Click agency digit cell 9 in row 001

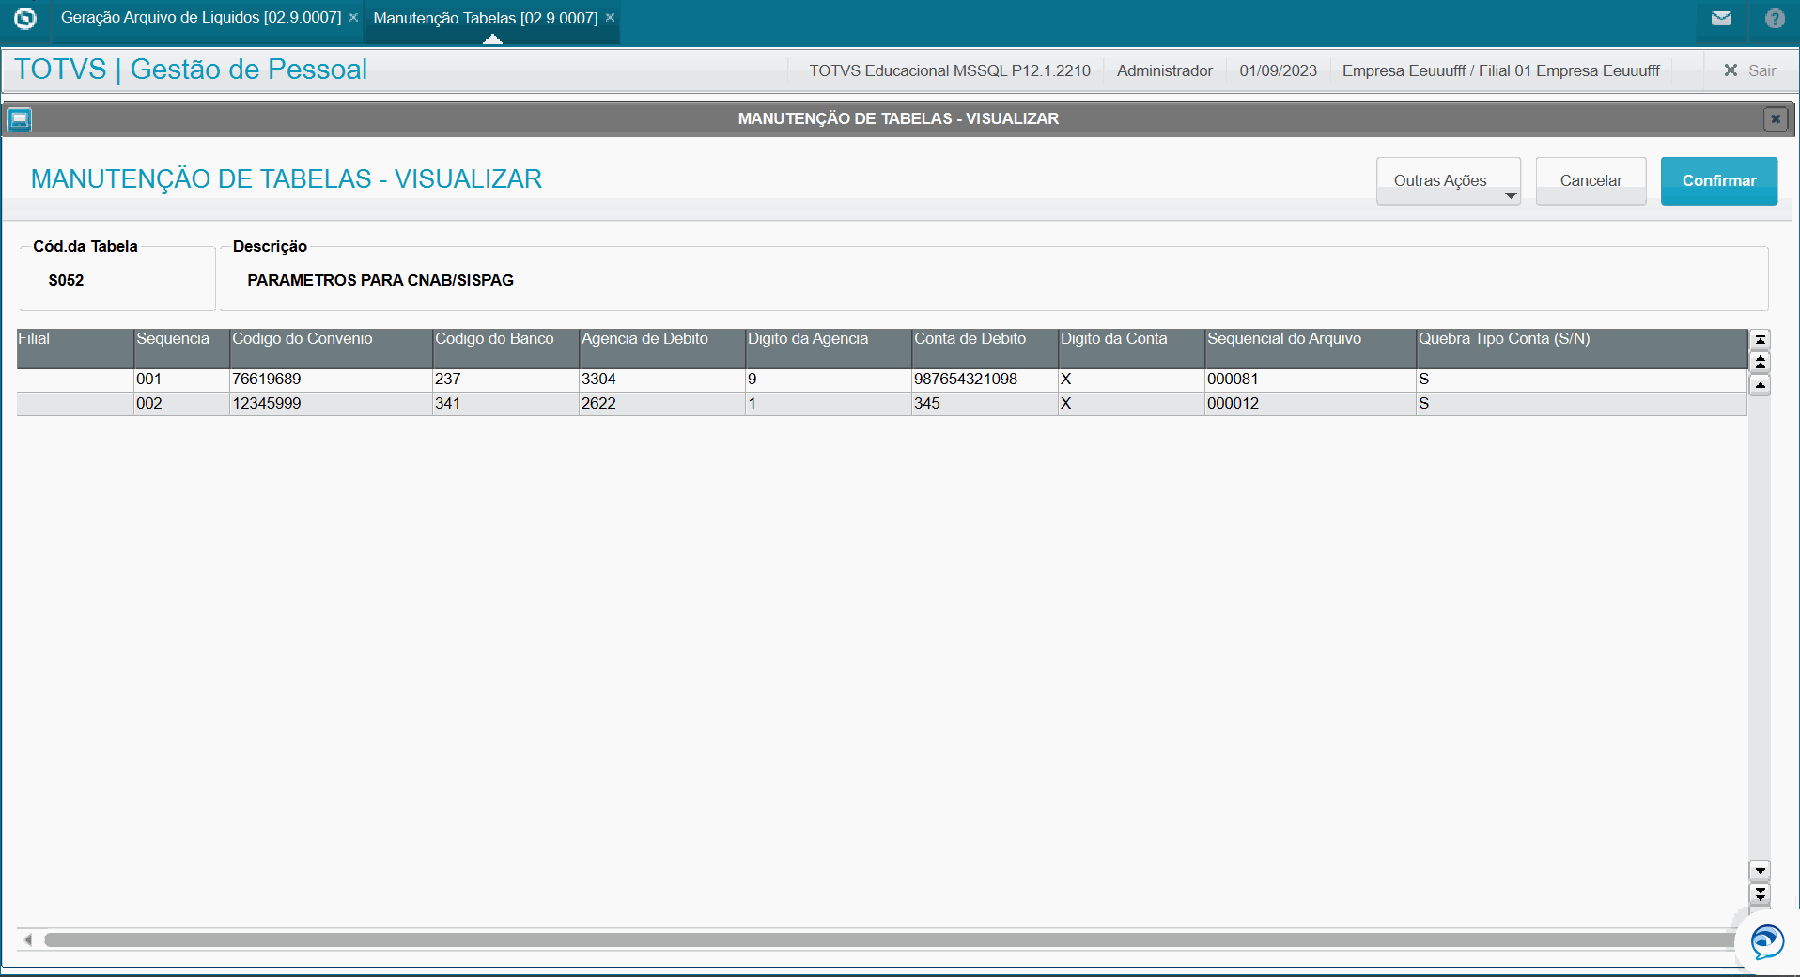(x=828, y=380)
